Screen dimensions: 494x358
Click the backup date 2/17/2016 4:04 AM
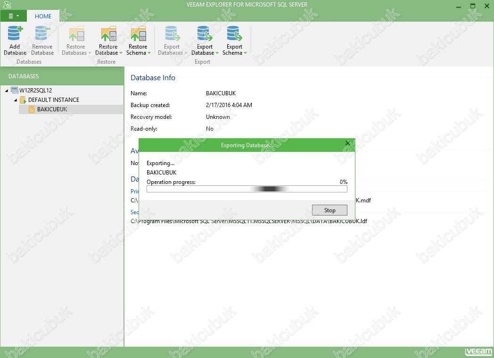point(229,105)
